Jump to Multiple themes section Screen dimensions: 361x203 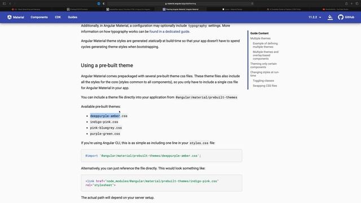point(260,38)
